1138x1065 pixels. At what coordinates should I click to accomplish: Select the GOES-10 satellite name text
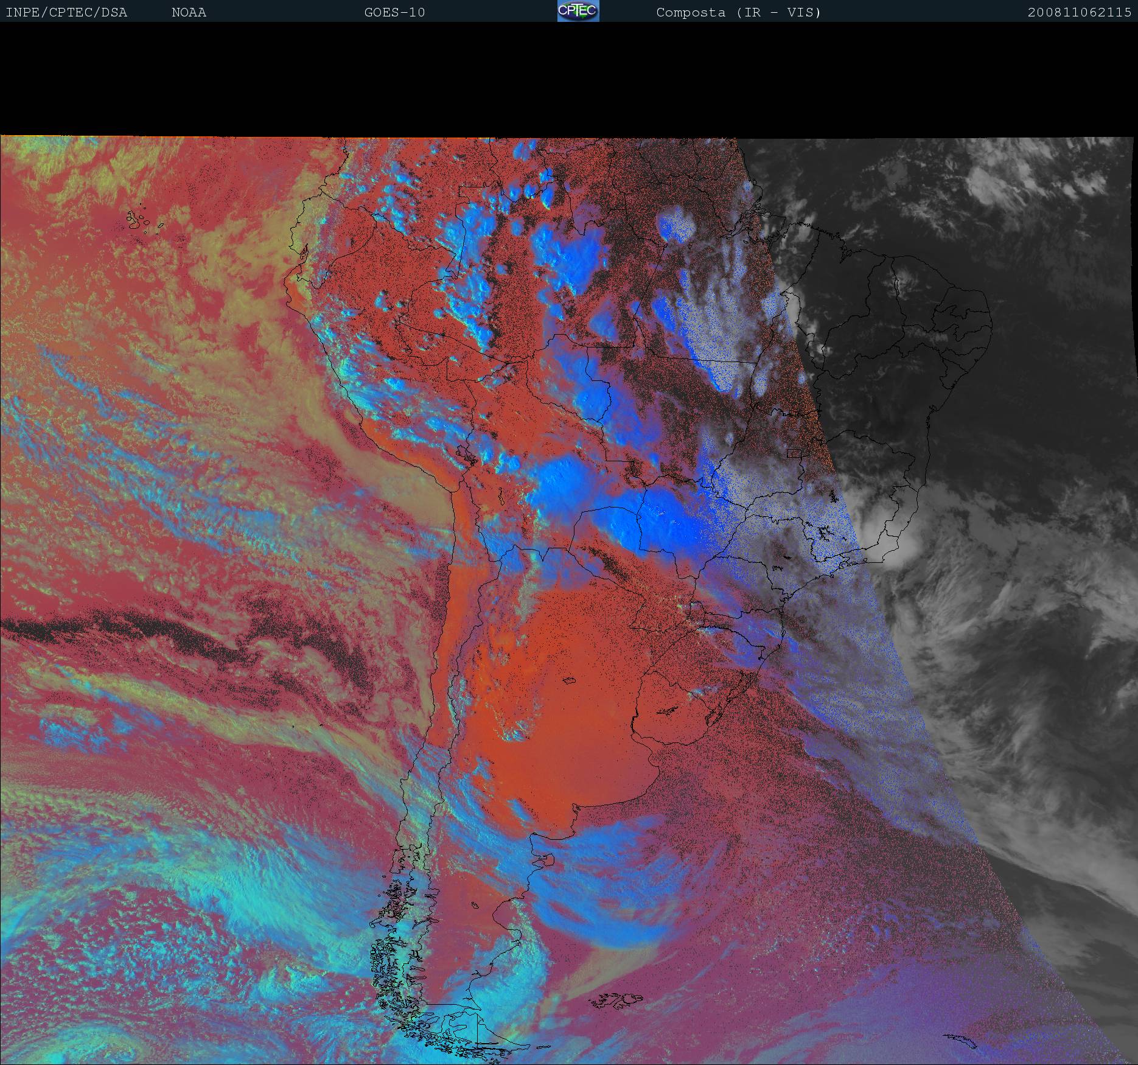click(394, 12)
